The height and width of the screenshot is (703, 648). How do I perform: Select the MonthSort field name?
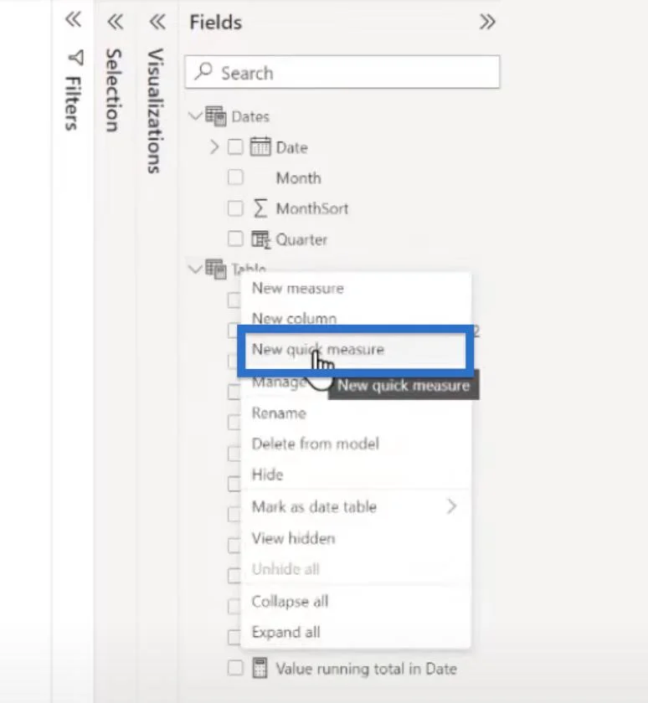(312, 208)
